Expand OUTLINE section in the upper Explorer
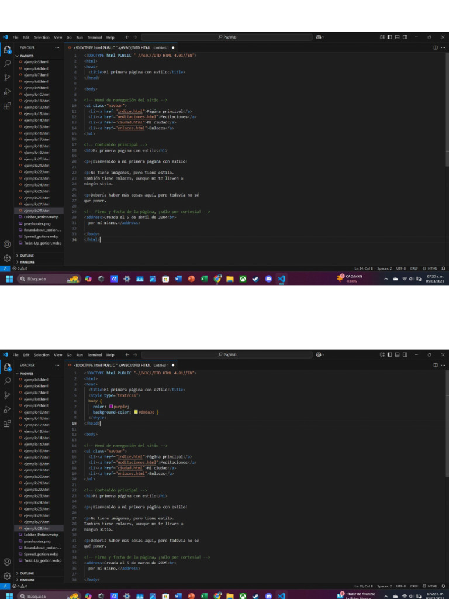 (x=25, y=256)
